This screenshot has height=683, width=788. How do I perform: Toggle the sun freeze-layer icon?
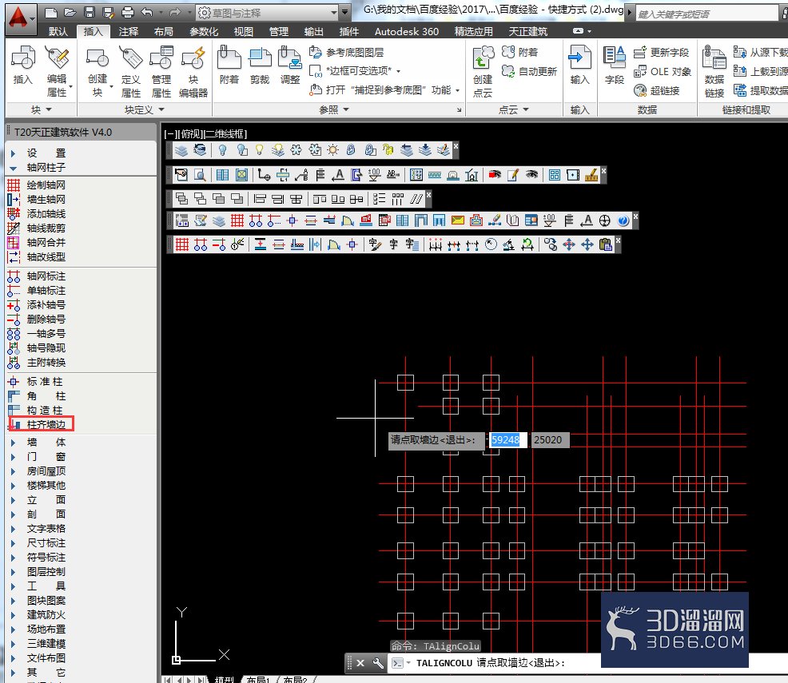click(x=332, y=149)
